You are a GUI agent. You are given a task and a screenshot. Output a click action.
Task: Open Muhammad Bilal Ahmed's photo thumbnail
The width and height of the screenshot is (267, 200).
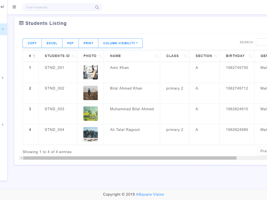[x=91, y=114]
